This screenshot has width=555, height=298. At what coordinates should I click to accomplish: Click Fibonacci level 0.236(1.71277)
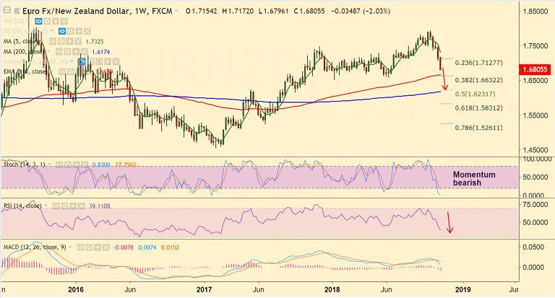click(478, 63)
